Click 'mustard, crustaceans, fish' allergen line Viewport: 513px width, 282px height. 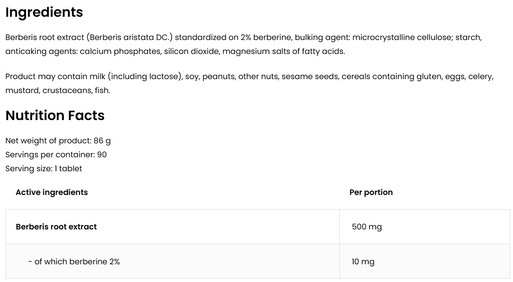pyautogui.click(x=58, y=90)
